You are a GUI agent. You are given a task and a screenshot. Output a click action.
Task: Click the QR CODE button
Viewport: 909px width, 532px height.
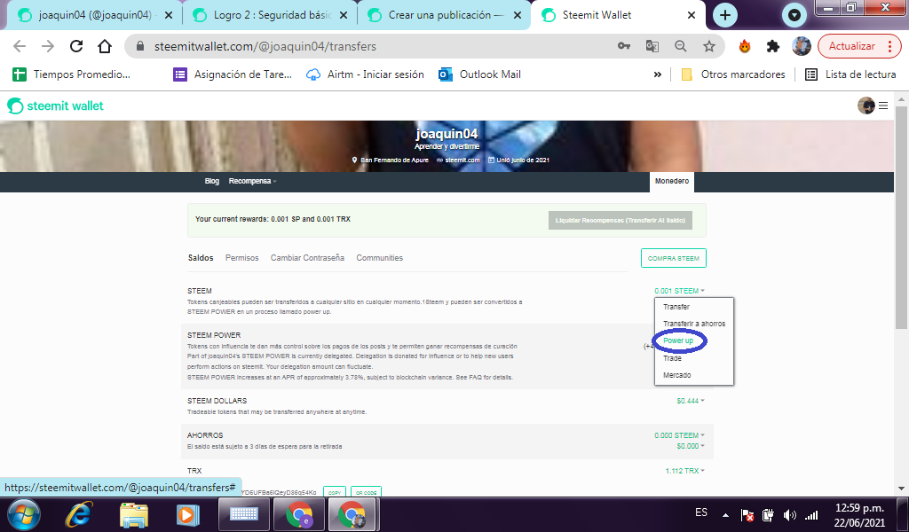click(x=366, y=492)
